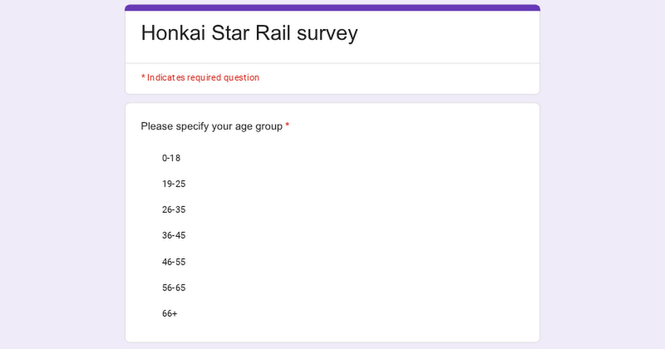Click the asterisk before "Indicates required question"
The width and height of the screenshot is (665, 349).
point(143,77)
